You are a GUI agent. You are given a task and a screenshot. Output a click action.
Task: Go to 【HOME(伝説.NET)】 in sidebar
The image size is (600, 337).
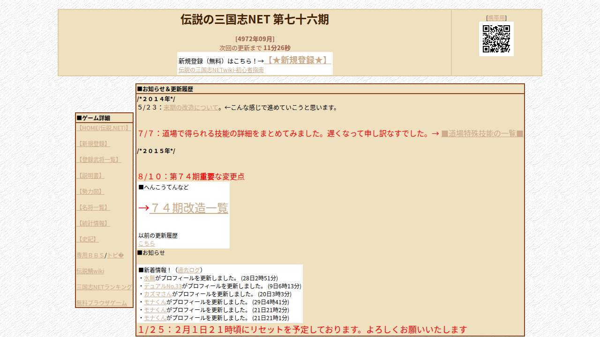click(x=104, y=128)
